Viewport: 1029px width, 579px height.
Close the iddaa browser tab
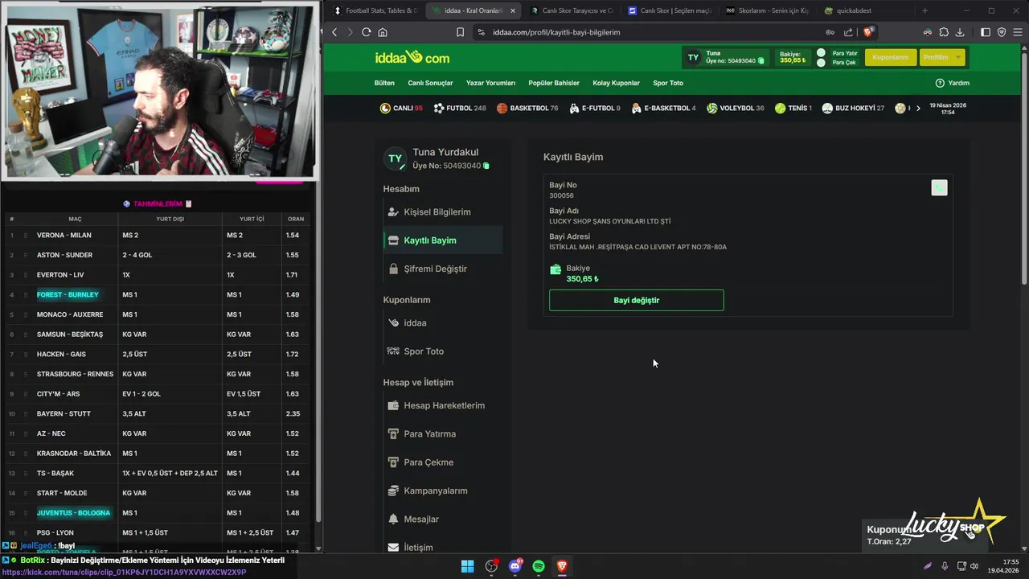(513, 10)
